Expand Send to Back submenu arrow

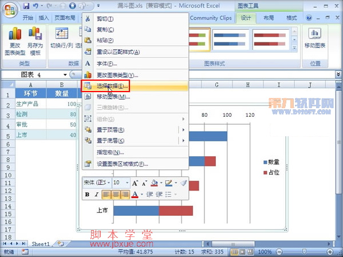[183, 140]
